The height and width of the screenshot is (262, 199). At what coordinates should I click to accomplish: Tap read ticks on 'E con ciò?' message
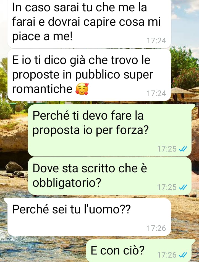coord(183,255)
